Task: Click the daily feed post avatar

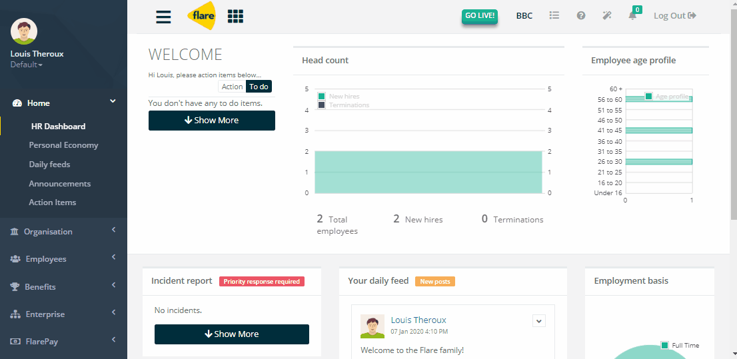Action: click(x=372, y=326)
